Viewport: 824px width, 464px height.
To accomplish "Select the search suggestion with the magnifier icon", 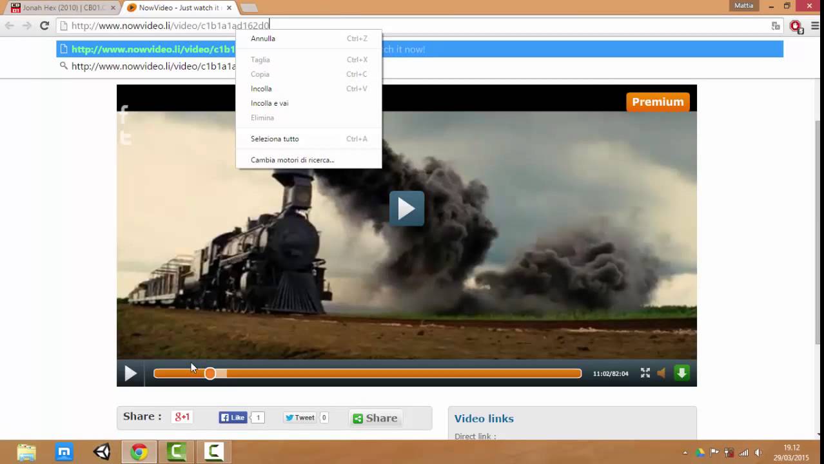I will (420, 66).
